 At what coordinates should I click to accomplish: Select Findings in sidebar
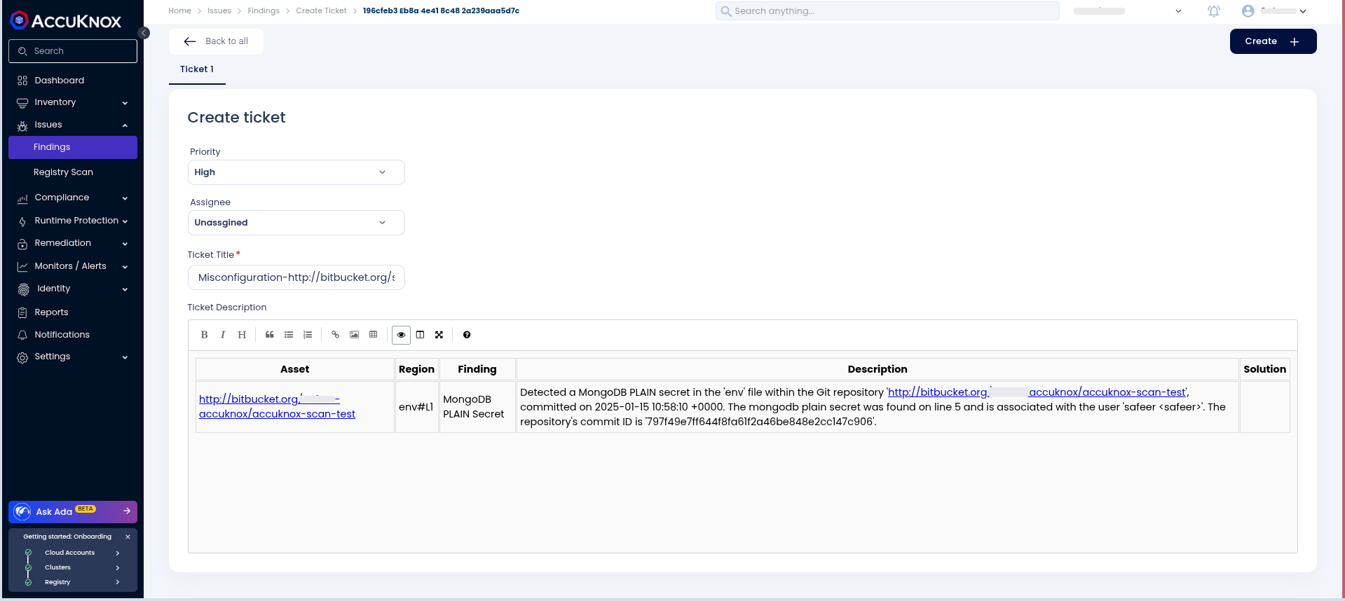73,147
